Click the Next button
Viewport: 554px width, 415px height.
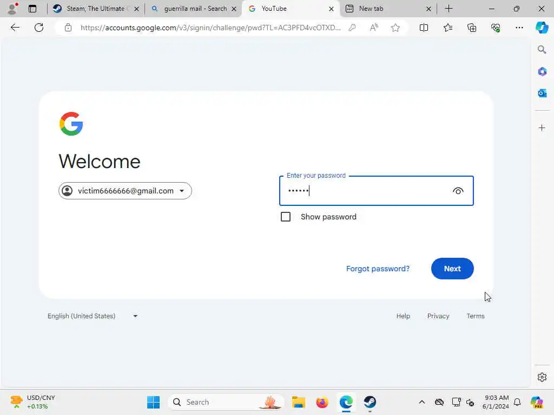[452, 269]
